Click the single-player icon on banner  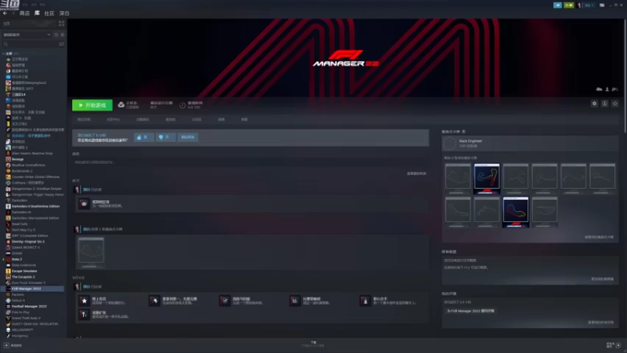click(x=607, y=89)
